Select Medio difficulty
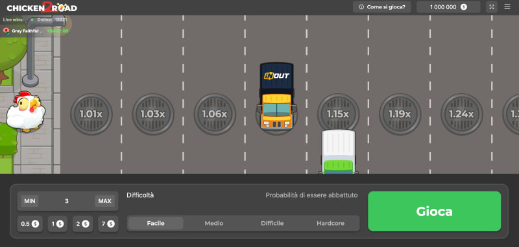Image resolution: width=519 pixels, height=247 pixels. coord(214,223)
